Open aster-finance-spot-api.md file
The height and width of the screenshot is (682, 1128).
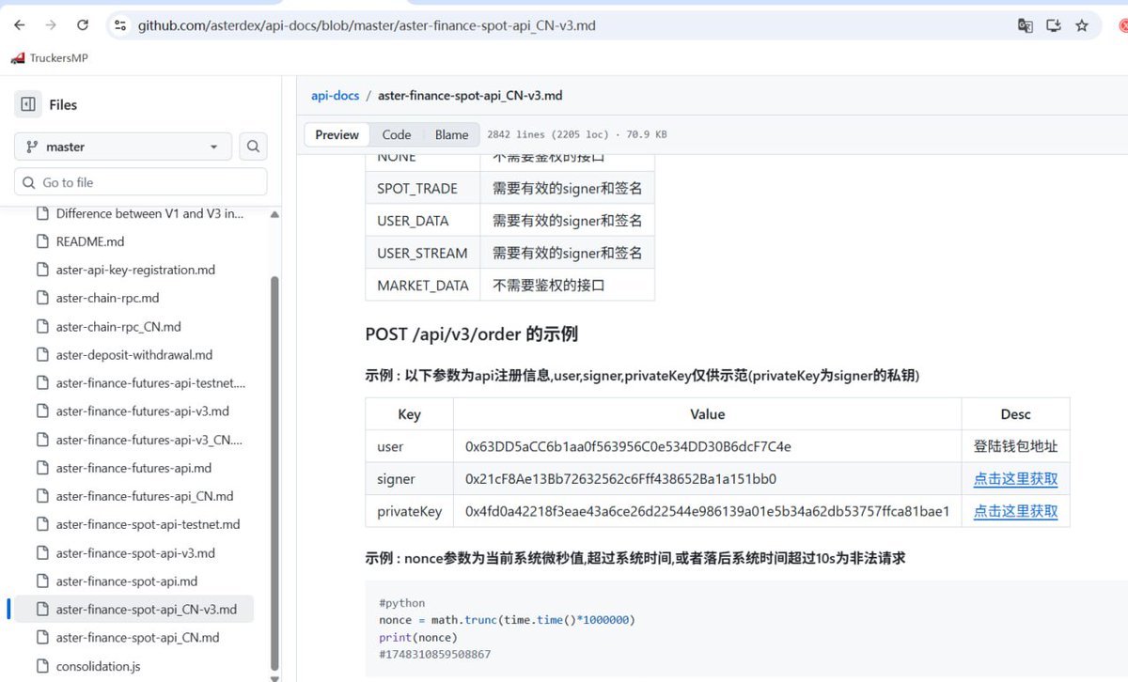pyautogui.click(x=127, y=581)
